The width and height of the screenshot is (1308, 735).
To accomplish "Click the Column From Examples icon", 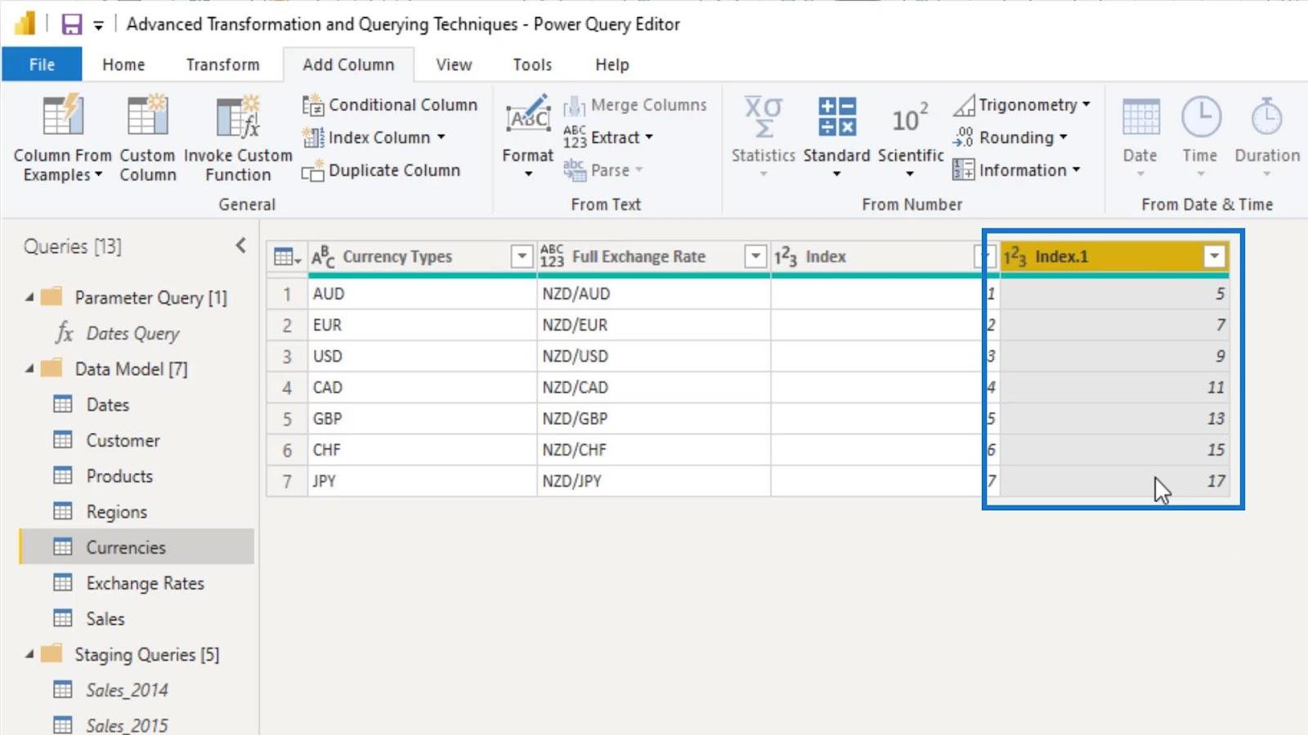I will click(63, 115).
